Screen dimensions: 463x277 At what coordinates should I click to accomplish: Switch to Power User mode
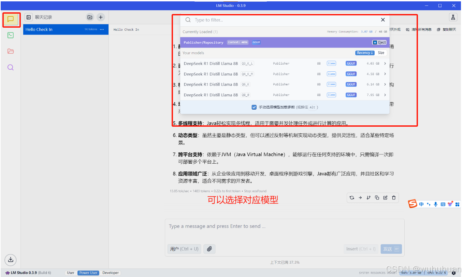(x=88, y=273)
